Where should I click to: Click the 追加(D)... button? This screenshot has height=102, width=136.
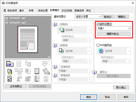coord(109,17)
